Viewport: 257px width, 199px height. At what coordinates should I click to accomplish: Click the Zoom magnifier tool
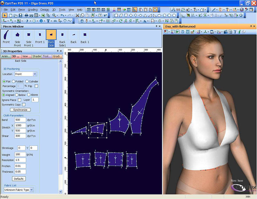pos(54,15)
